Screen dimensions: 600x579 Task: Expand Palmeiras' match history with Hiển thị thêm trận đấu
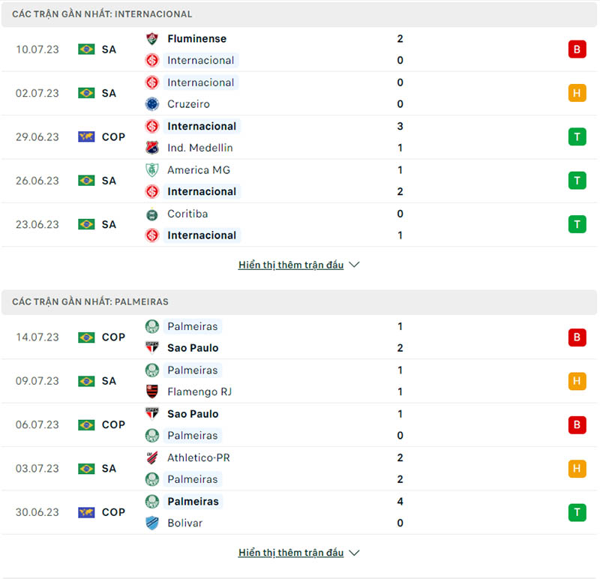click(291, 553)
